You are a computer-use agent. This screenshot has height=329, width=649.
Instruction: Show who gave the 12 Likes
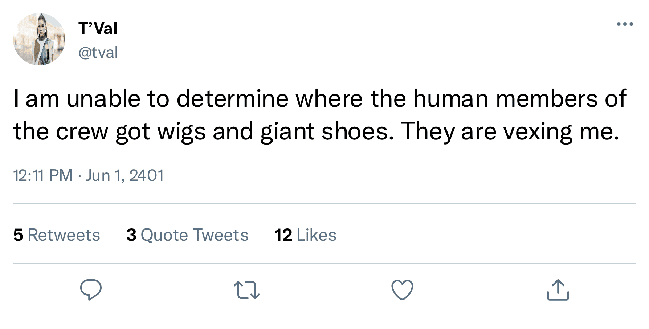(305, 235)
